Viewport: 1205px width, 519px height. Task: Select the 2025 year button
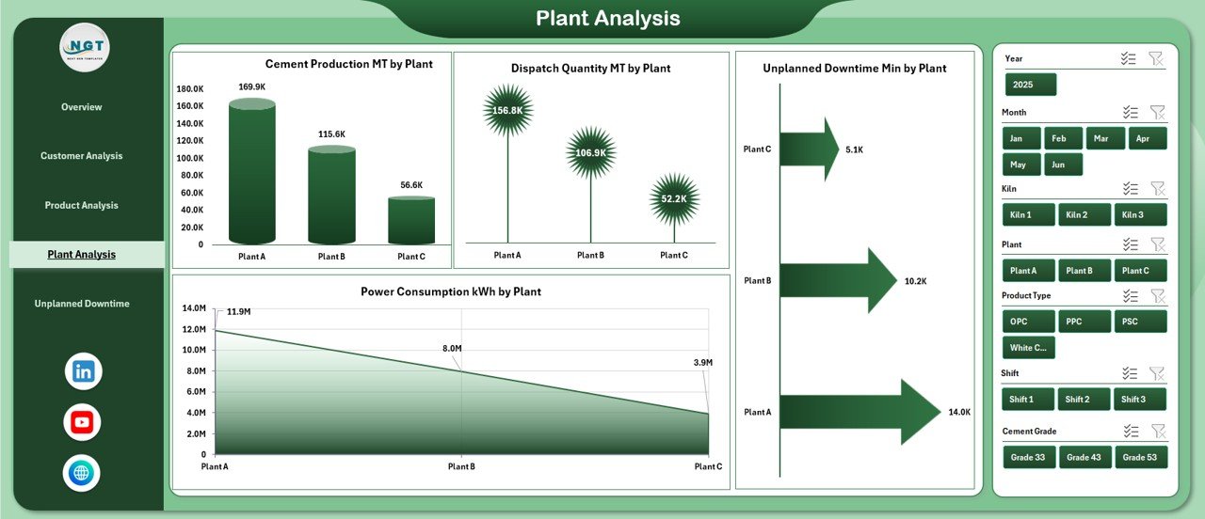click(x=1030, y=85)
